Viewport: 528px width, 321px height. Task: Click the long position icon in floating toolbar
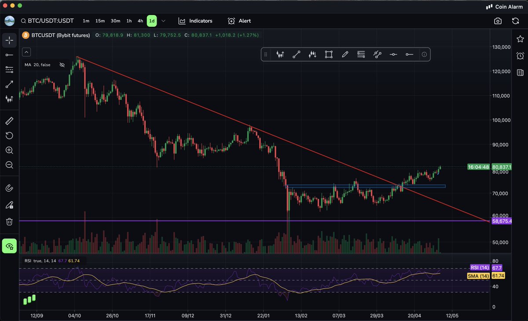[280, 54]
